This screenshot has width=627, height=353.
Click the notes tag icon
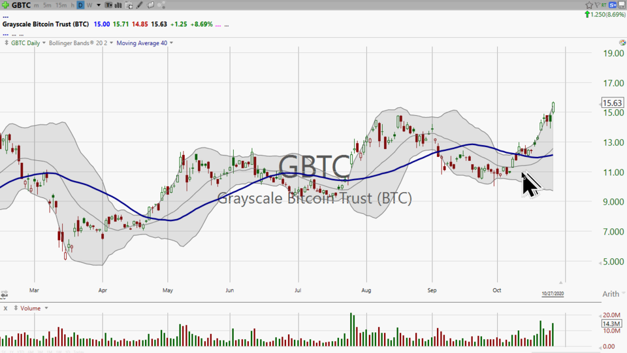click(x=151, y=5)
